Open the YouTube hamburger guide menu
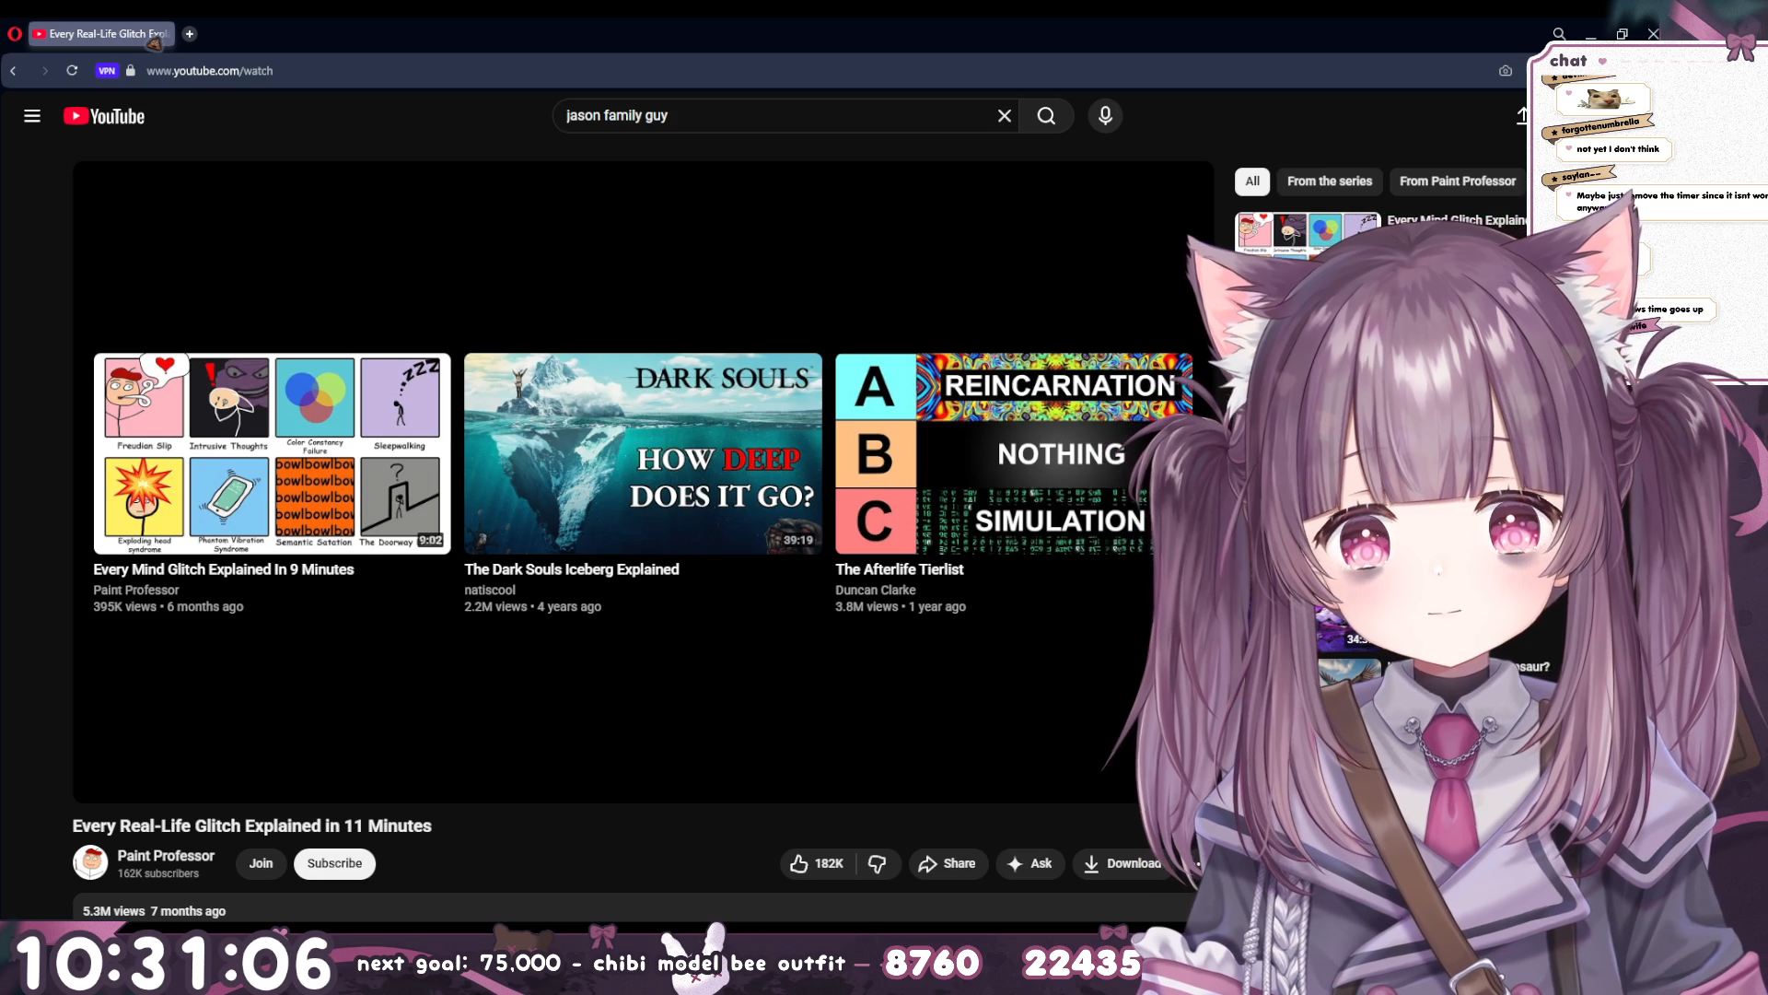 click(32, 116)
